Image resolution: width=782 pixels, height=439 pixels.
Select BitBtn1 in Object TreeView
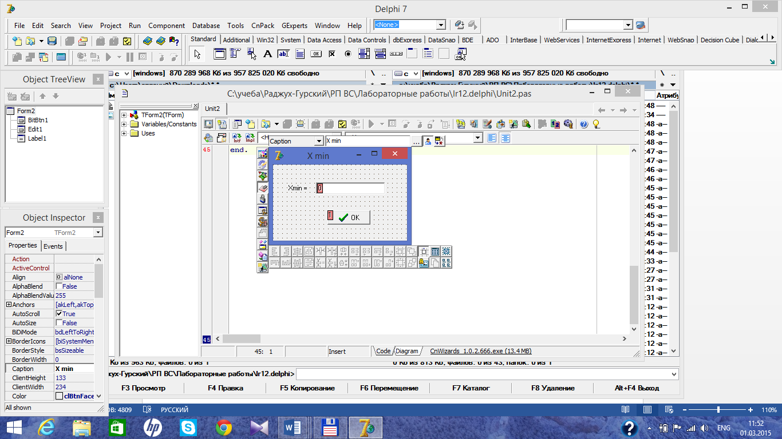pos(38,120)
